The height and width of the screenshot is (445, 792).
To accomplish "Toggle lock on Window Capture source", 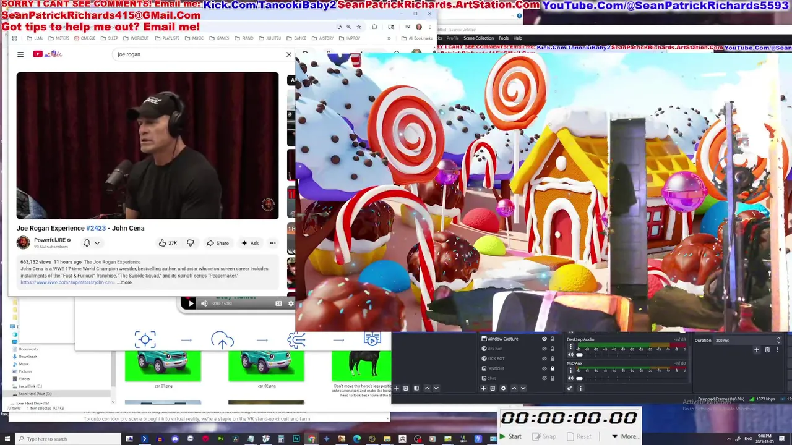I will pyautogui.click(x=553, y=339).
